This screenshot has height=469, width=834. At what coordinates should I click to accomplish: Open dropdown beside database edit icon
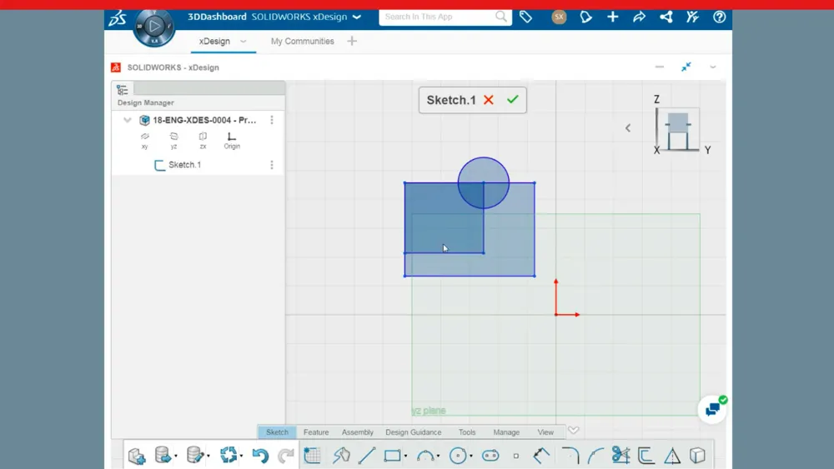coord(208,456)
